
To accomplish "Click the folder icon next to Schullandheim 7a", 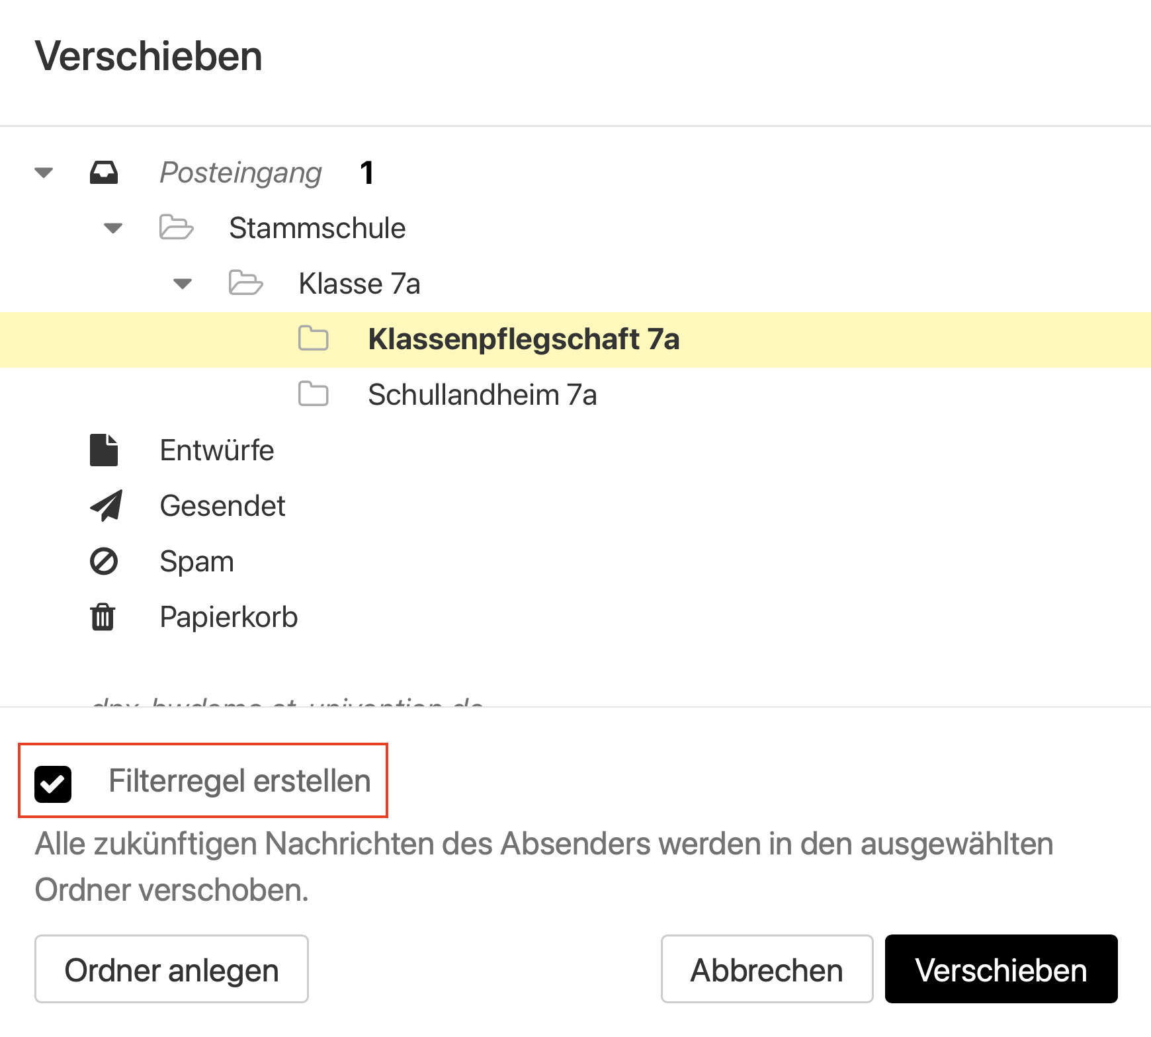I will (x=314, y=394).
